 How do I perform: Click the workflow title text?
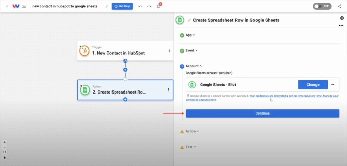coord(65,6)
